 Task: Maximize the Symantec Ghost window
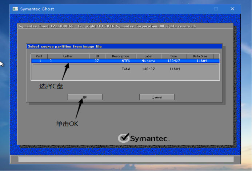point(216,9)
